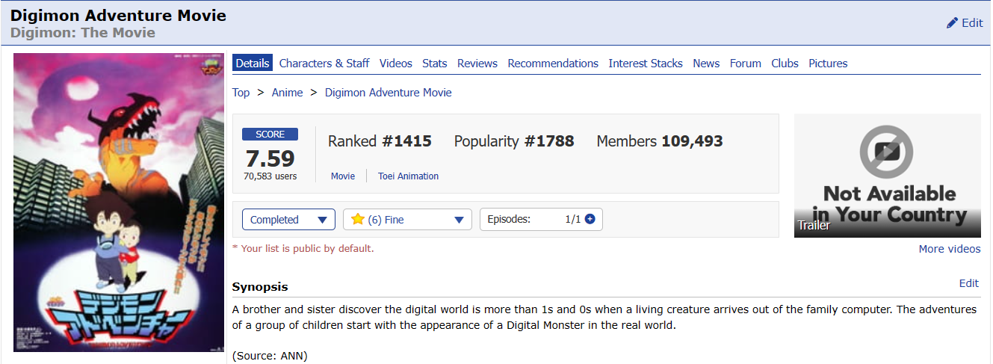Image resolution: width=993 pixels, height=364 pixels.
Task: Click the Anime breadcrumb link
Action: [x=288, y=93]
